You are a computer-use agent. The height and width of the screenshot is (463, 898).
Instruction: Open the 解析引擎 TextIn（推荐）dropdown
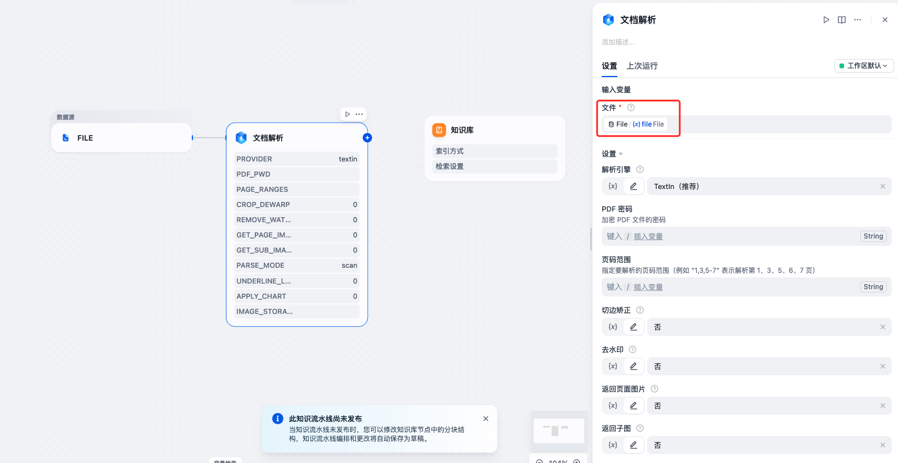(x=769, y=186)
